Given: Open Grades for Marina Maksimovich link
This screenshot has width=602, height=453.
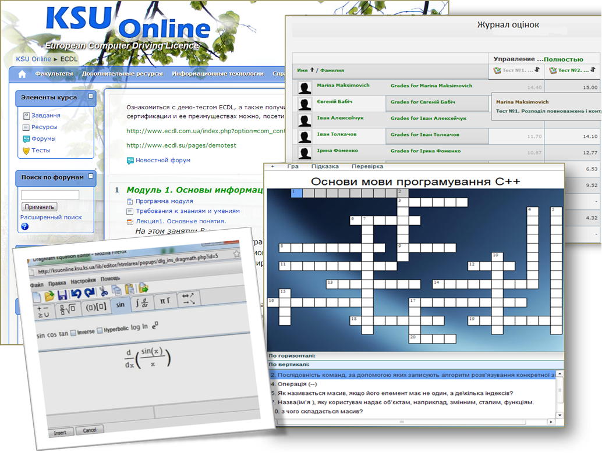Looking at the screenshot, I should point(431,85).
